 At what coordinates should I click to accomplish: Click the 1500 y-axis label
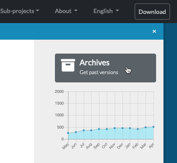(59, 103)
